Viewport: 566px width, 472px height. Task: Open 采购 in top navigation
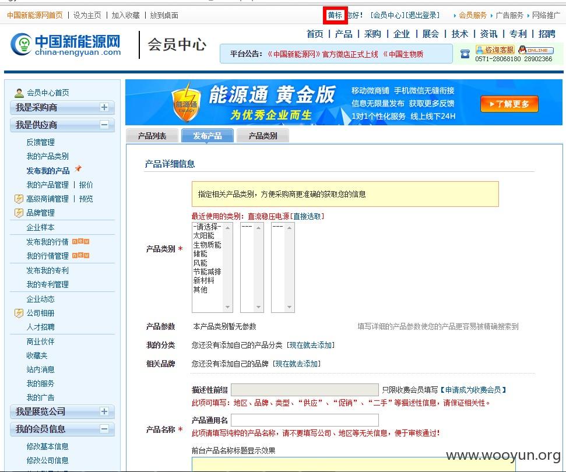tap(372, 34)
